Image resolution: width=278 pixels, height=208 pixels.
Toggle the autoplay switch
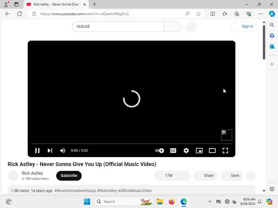pyautogui.click(x=159, y=151)
